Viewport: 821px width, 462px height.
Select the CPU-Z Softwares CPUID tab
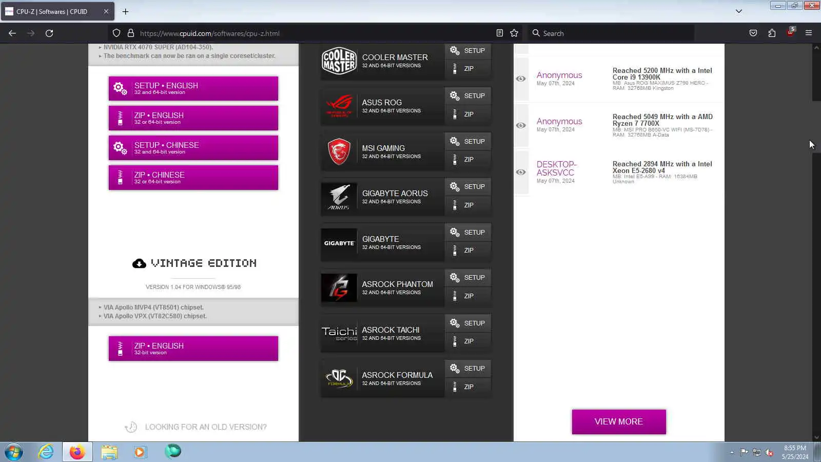coord(57,11)
